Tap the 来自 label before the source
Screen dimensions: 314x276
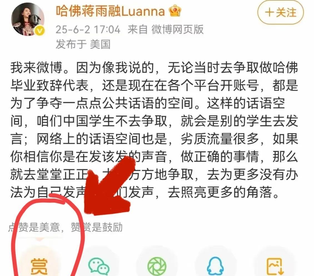point(138,29)
